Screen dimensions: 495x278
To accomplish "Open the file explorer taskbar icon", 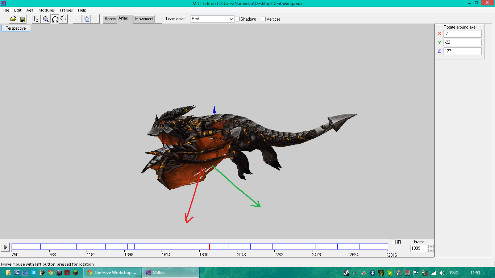I will (x=8, y=273).
